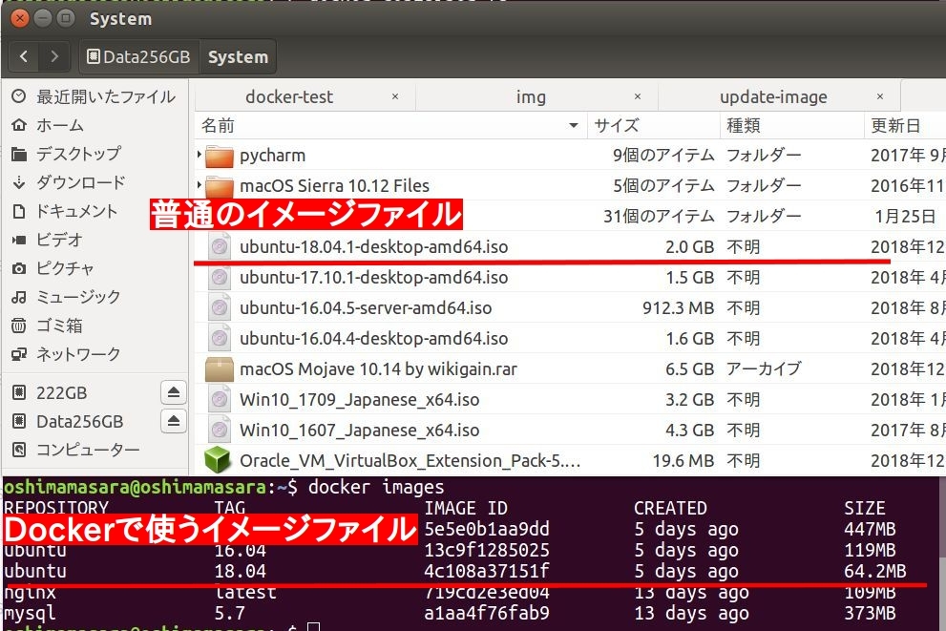Open Downloads (ダウンロード) in the sidebar
The image size is (946, 631).
[69, 182]
